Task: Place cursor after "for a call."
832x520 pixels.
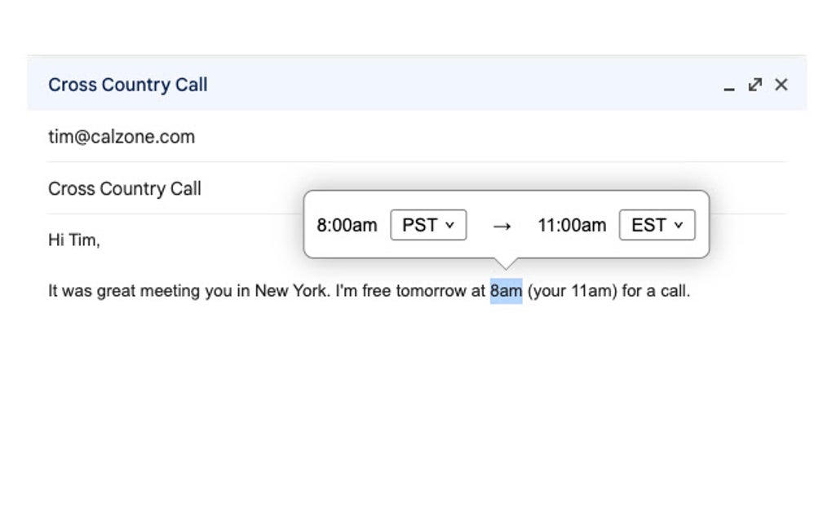Action: 691,291
